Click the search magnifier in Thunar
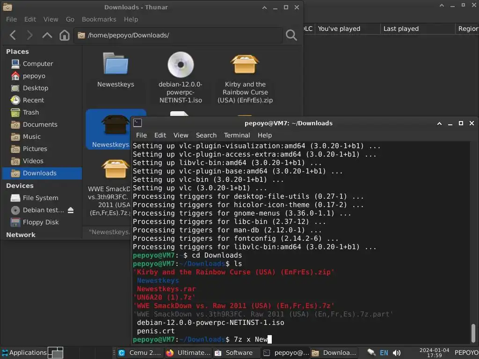 (291, 35)
